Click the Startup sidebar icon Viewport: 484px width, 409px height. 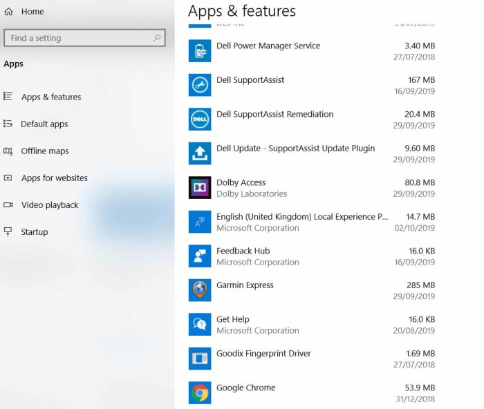[x=8, y=231]
